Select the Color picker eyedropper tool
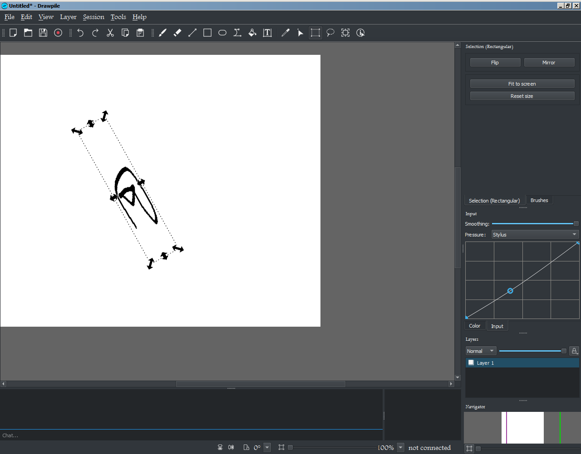The image size is (581, 454). pos(286,33)
